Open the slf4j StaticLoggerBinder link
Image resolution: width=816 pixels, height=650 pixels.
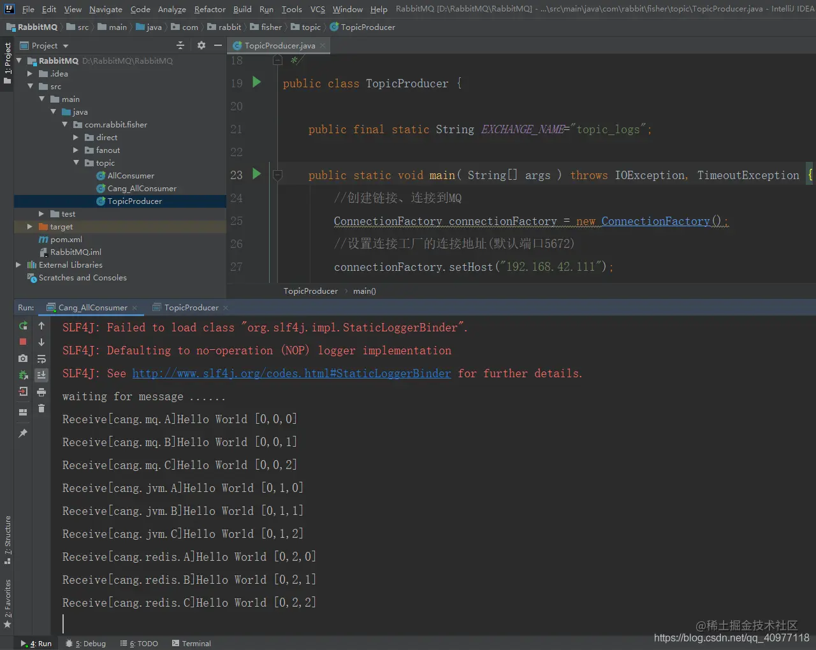tap(291, 373)
